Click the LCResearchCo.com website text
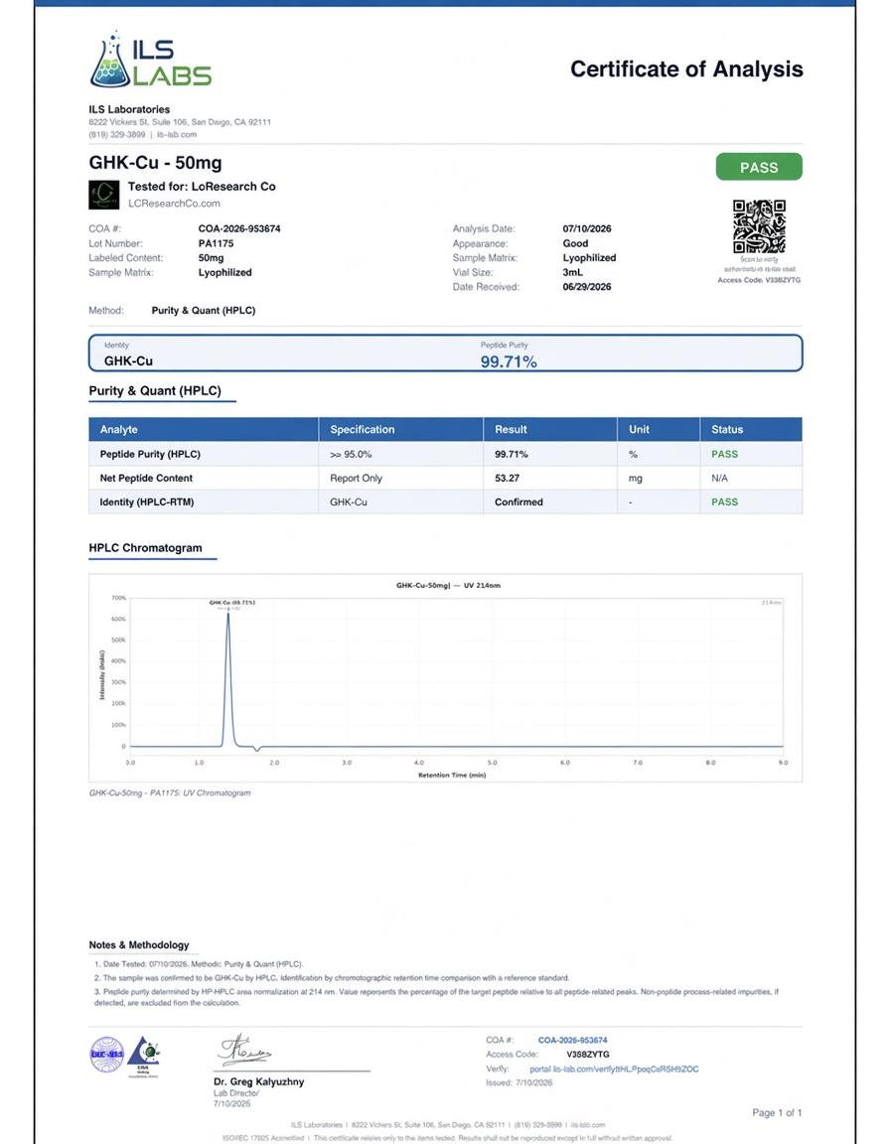This screenshot has width=890, height=1144. tap(175, 204)
